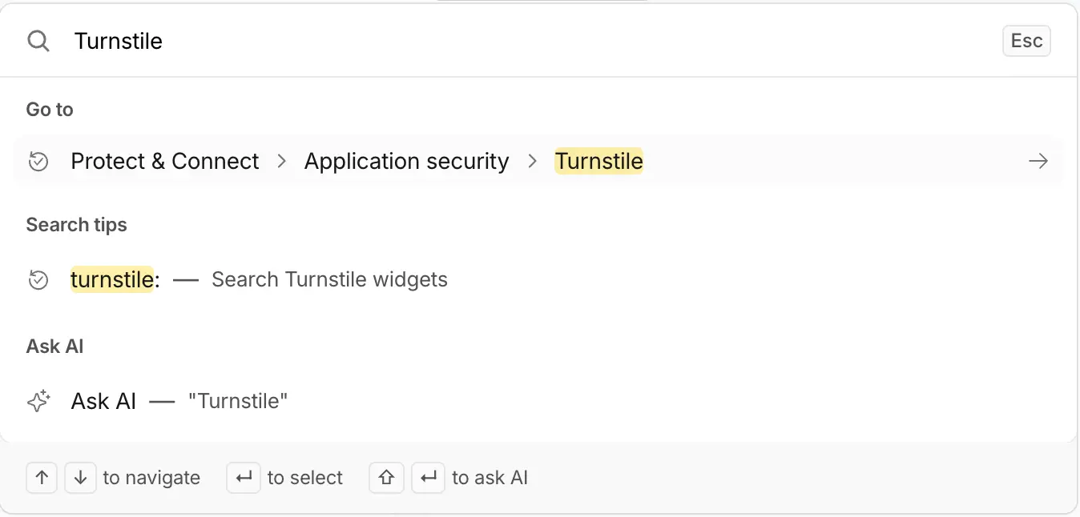Click the down arrow navigation key icon
Screen dimensions: 1080x517
80,478
